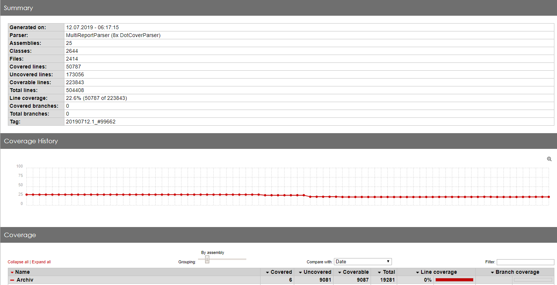
Task: Sort the table using the Line coverage arrow
Action: click(x=417, y=272)
